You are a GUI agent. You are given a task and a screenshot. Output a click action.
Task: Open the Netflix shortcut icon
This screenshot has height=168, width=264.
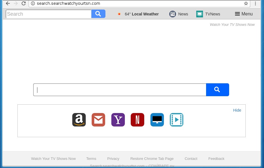coord(137,120)
